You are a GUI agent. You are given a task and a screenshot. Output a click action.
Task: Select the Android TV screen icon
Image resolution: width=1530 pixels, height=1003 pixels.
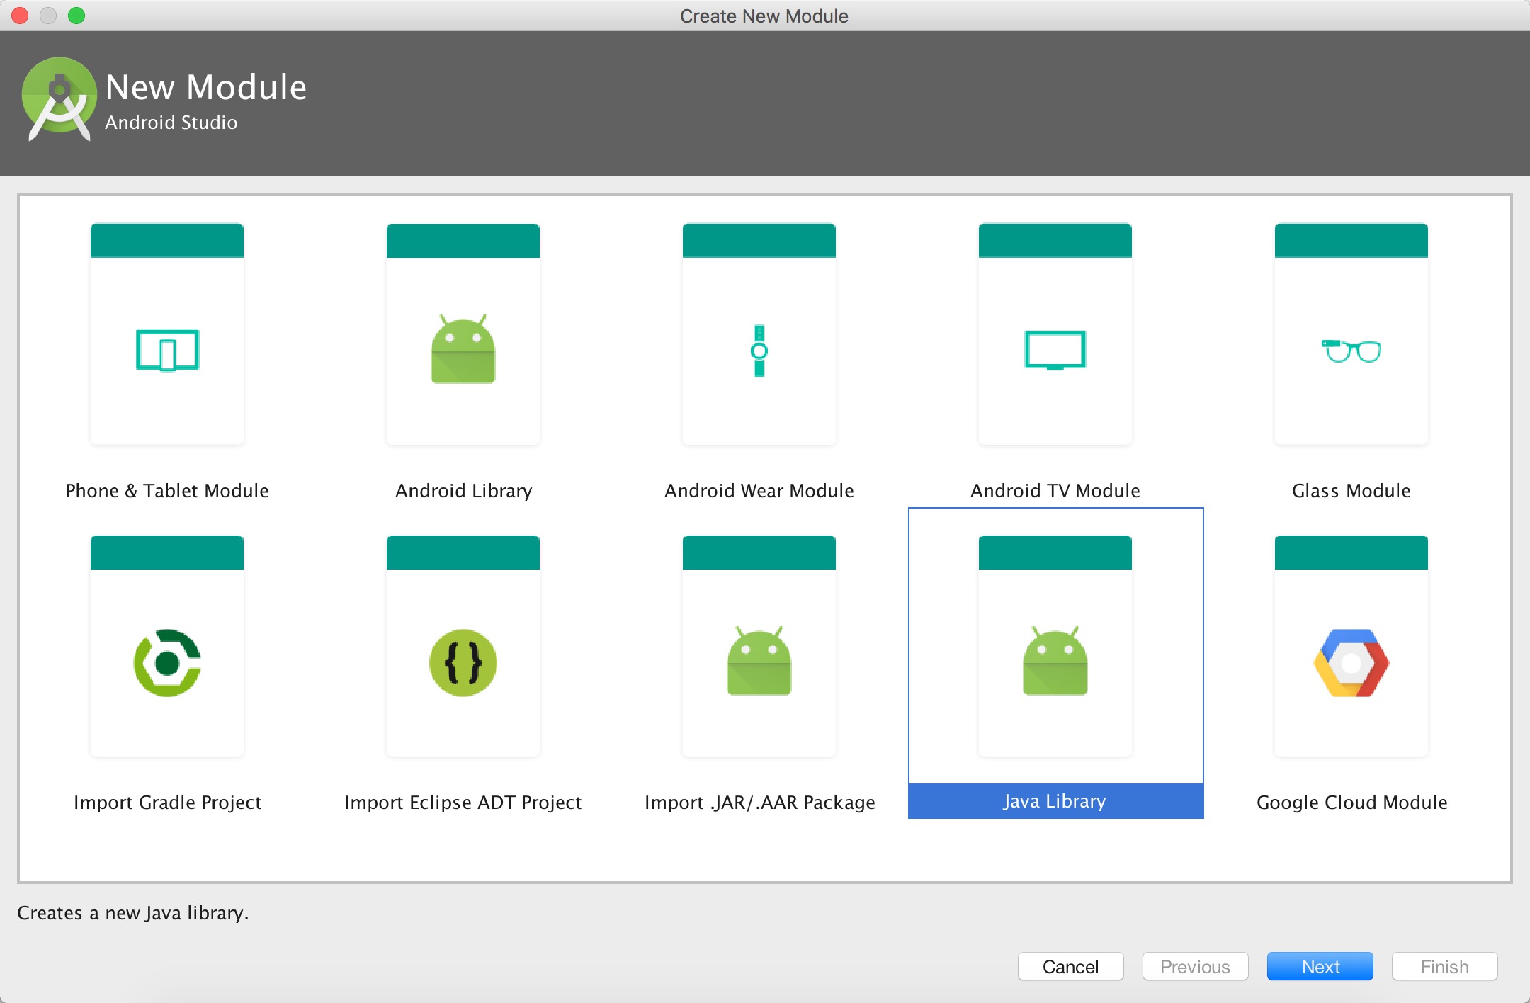pyautogui.click(x=1055, y=350)
